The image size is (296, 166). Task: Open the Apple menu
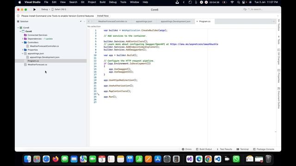19,2
